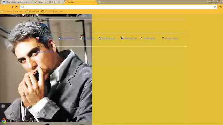
Task: Open the most visited link with Chrome icon
Action: [170, 38]
